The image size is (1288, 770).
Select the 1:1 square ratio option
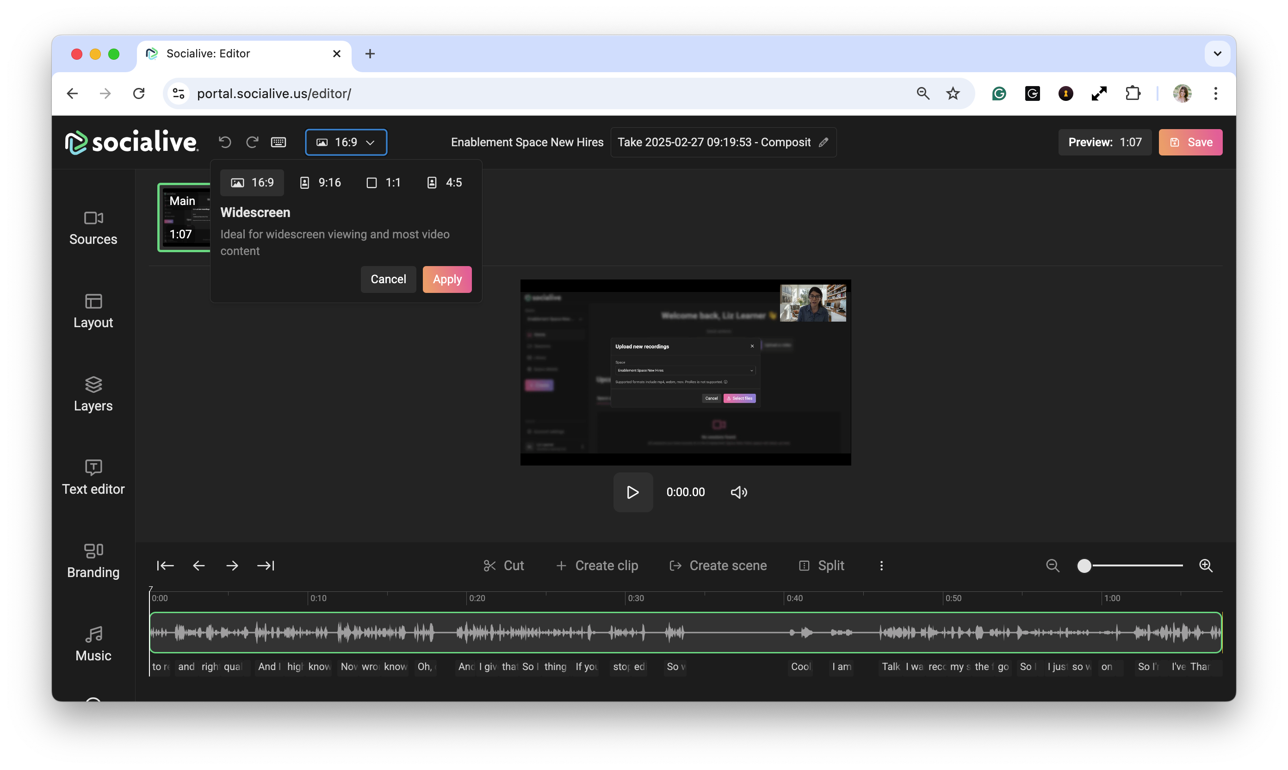(384, 183)
